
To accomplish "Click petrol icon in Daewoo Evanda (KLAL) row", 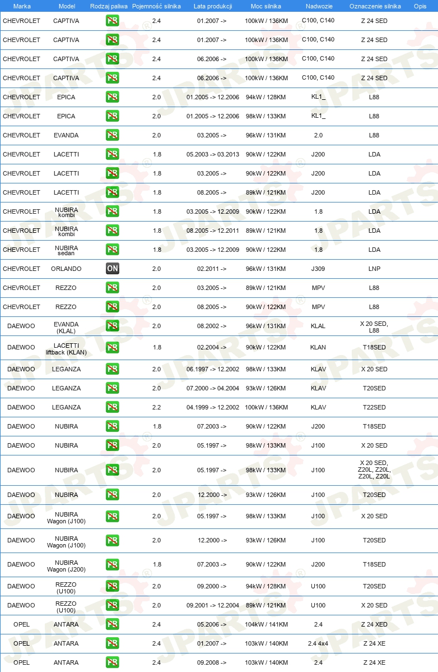I will tap(113, 326).
